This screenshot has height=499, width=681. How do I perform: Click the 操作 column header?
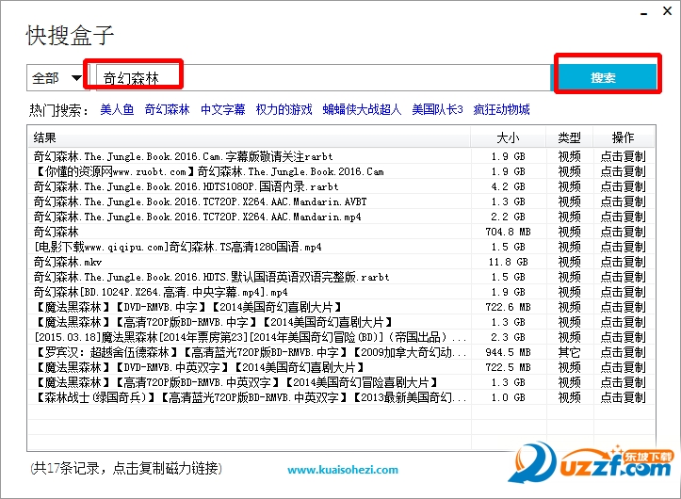coord(624,137)
